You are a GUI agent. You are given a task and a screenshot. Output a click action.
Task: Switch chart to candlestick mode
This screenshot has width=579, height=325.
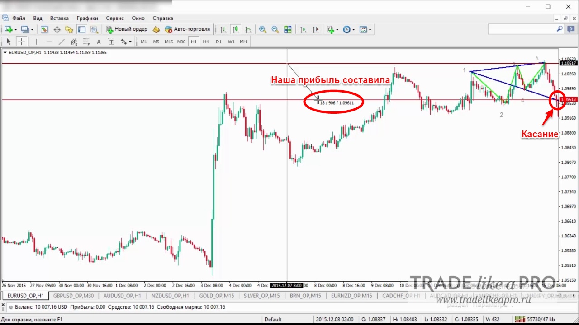point(236,29)
